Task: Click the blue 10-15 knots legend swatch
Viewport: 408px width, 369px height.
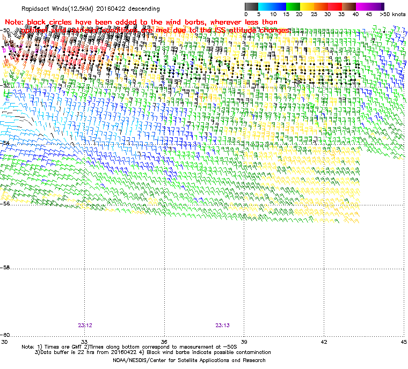Action: 279,6
